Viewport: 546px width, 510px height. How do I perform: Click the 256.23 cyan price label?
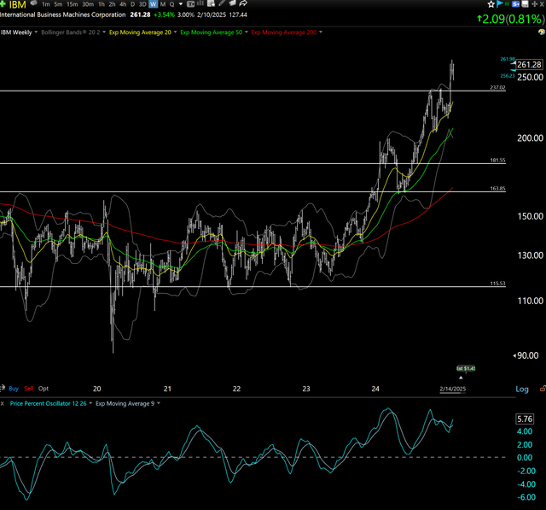tap(508, 76)
